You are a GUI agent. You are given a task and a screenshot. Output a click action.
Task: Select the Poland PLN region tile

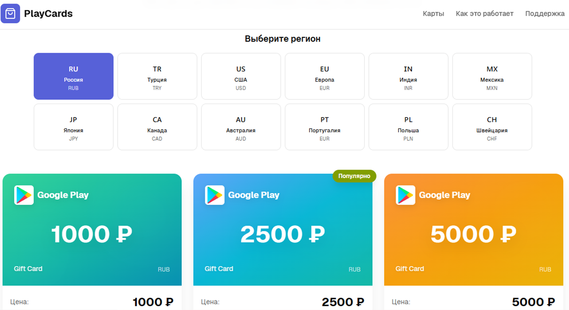coord(408,127)
